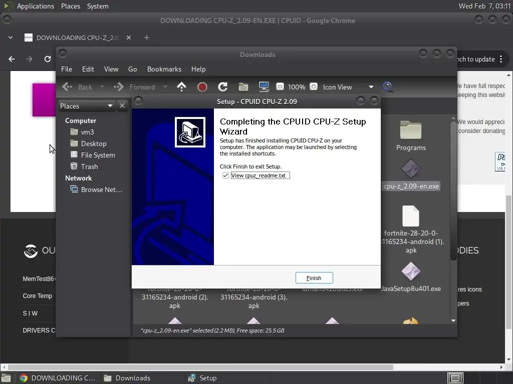Open the Applications menu
This screenshot has width=513, height=384.
click(x=36, y=6)
